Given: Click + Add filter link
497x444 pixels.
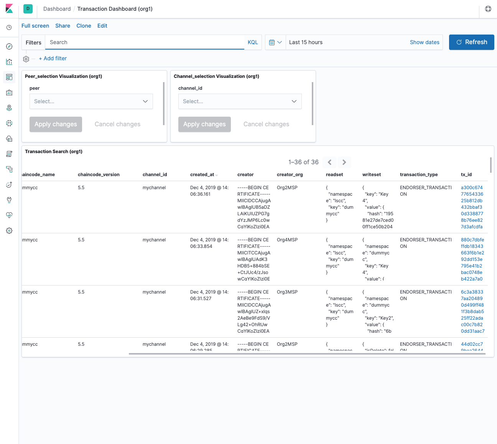Looking at the screenshot, I should tap(53, 58).
